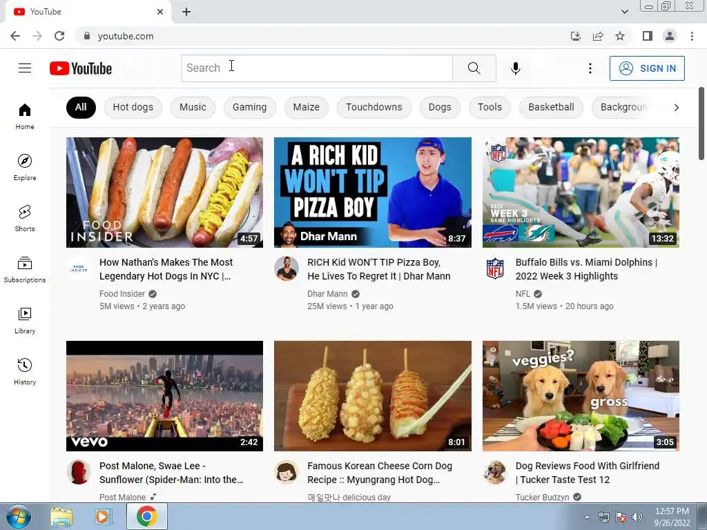Close the YouTube tab
Screen dimensions: 707x530
160,12
